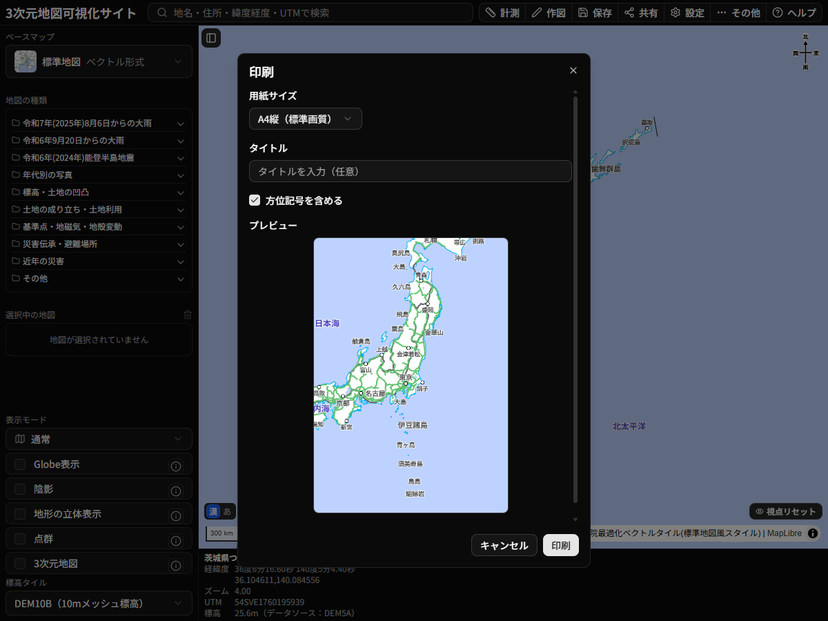Expand 年代別の写真 folder
Viewport: 828px width, 621px height.
(x=99, y=175)
